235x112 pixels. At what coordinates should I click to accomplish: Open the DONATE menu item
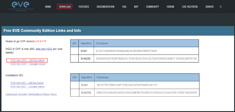point(209,7)
